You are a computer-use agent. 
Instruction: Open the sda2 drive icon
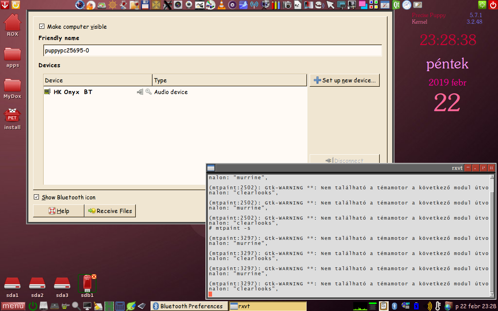tap(37, 287)
